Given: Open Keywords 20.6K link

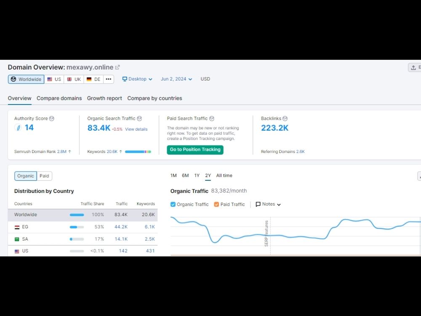Looking at the screenshot, I should 112,152.
